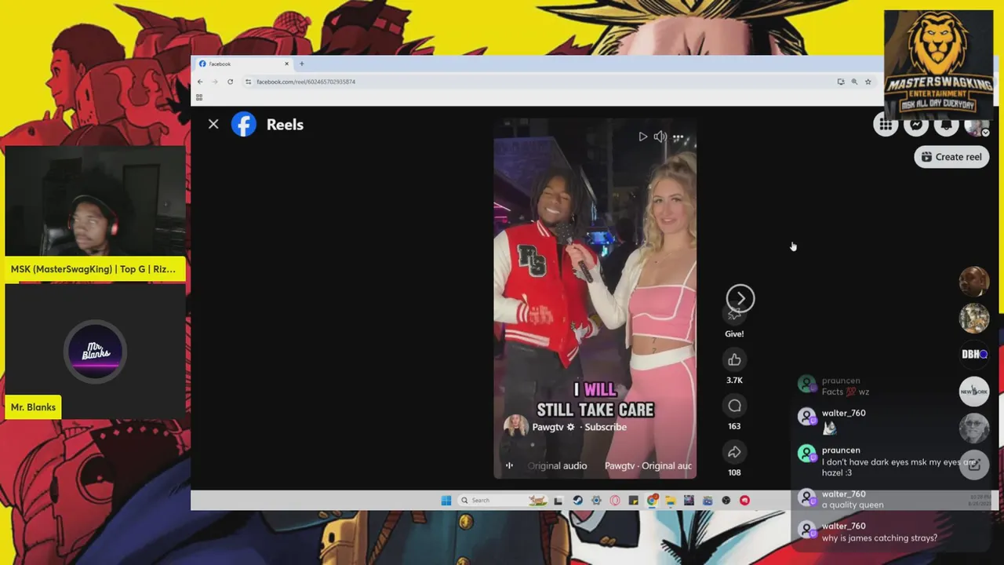
Task: Click the Create reel button
Action: (951, 157)
